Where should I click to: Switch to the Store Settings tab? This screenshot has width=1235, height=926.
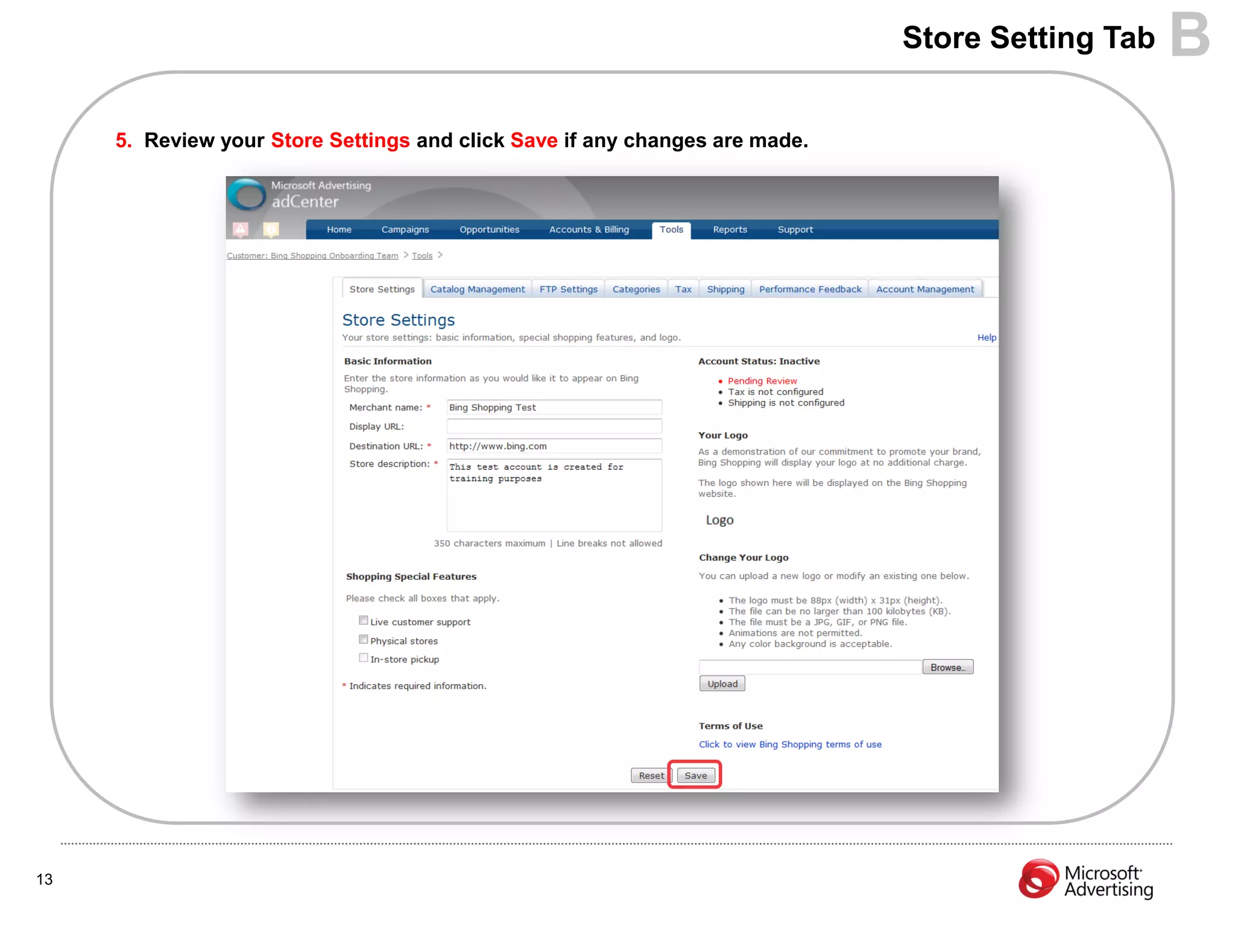point(382,289)
